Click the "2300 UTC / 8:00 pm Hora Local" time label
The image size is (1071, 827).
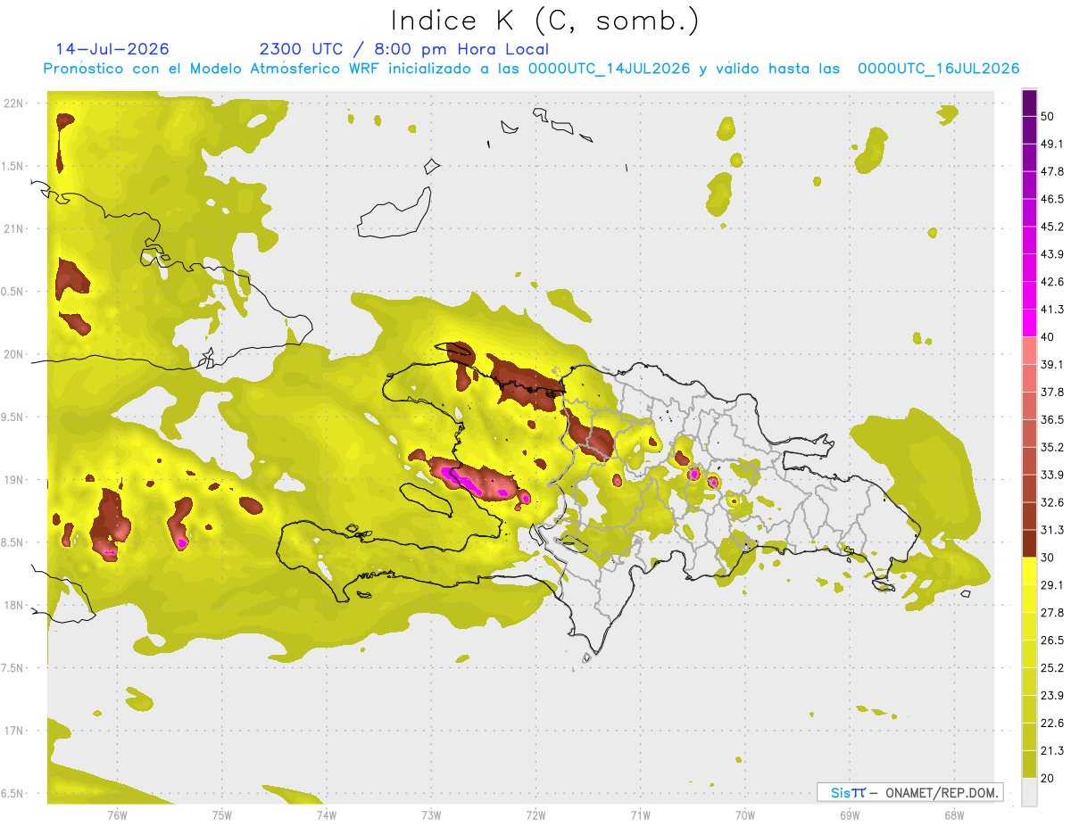pyautogui.click(x=404, y=49)
